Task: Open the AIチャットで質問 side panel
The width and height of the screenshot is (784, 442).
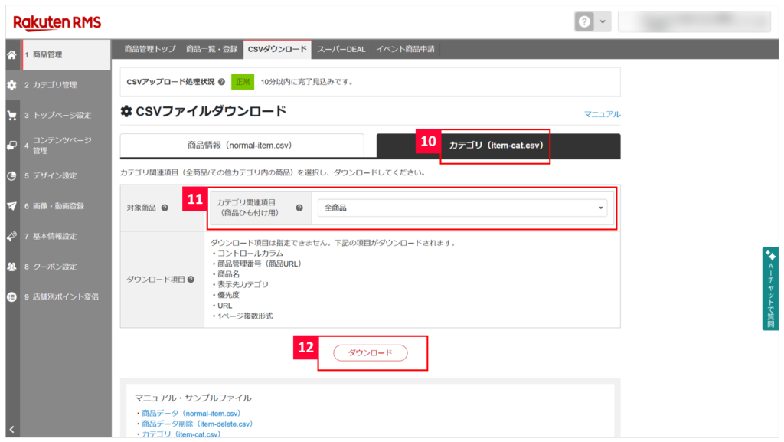Action: pos(770,289)
